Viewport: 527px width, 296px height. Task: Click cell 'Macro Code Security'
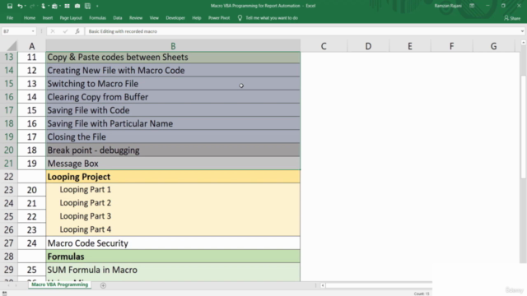click(173, 243)
